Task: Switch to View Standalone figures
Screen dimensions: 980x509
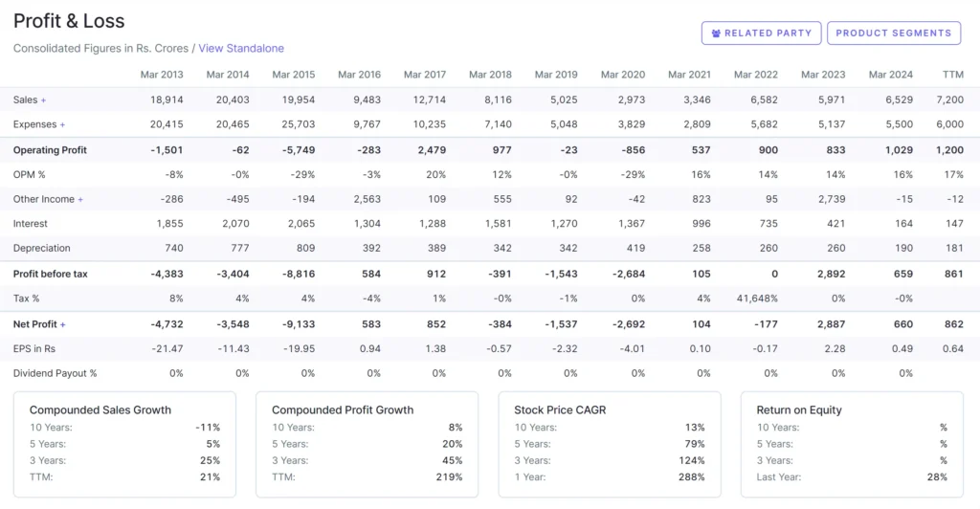Action: click(x=241, y=48)
